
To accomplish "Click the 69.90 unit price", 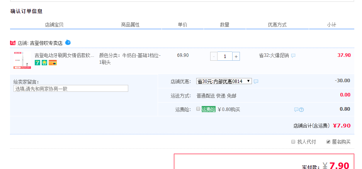I will pos(183,55).
